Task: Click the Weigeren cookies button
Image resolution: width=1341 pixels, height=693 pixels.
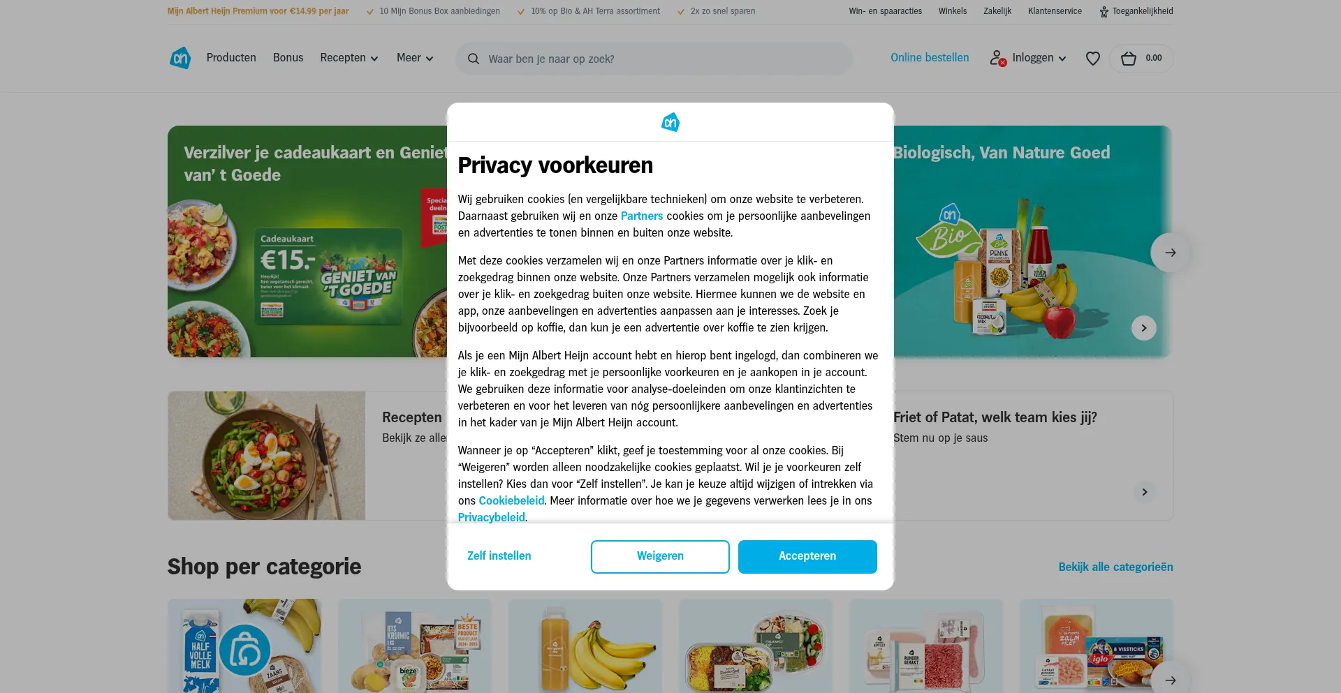Action: [x=660, y=557]
